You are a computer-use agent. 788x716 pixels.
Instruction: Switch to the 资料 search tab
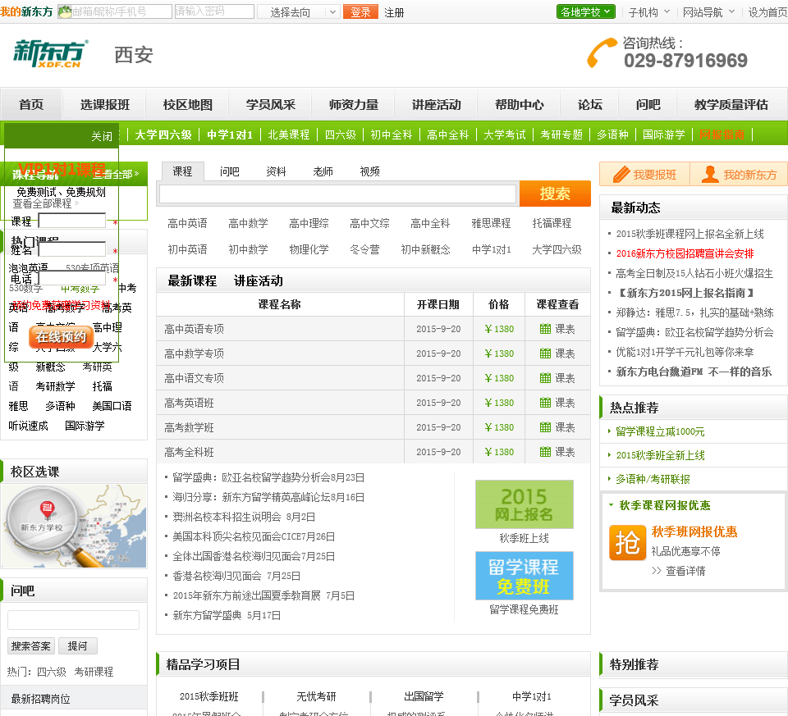(276, 171)
